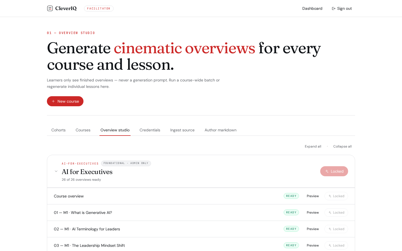
Task: Click the CleverIQ brand name
Action: 66,8
